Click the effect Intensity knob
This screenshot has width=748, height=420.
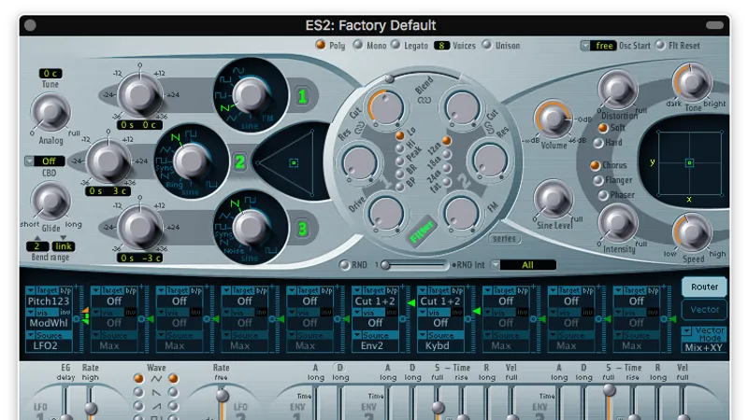pos(618,223)
